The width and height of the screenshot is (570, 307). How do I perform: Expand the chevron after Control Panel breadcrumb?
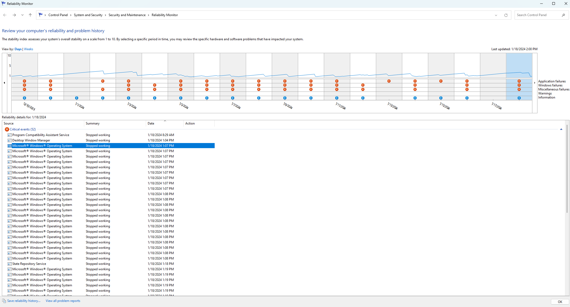(71, 15)
